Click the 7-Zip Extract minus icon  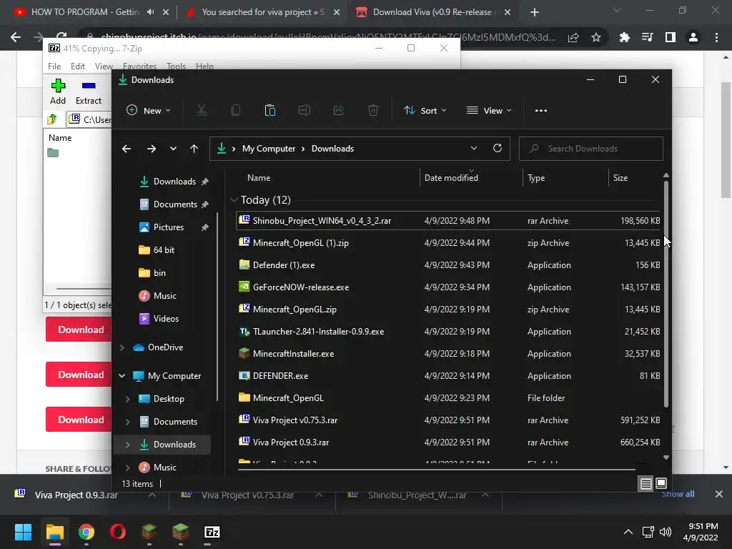89,86
